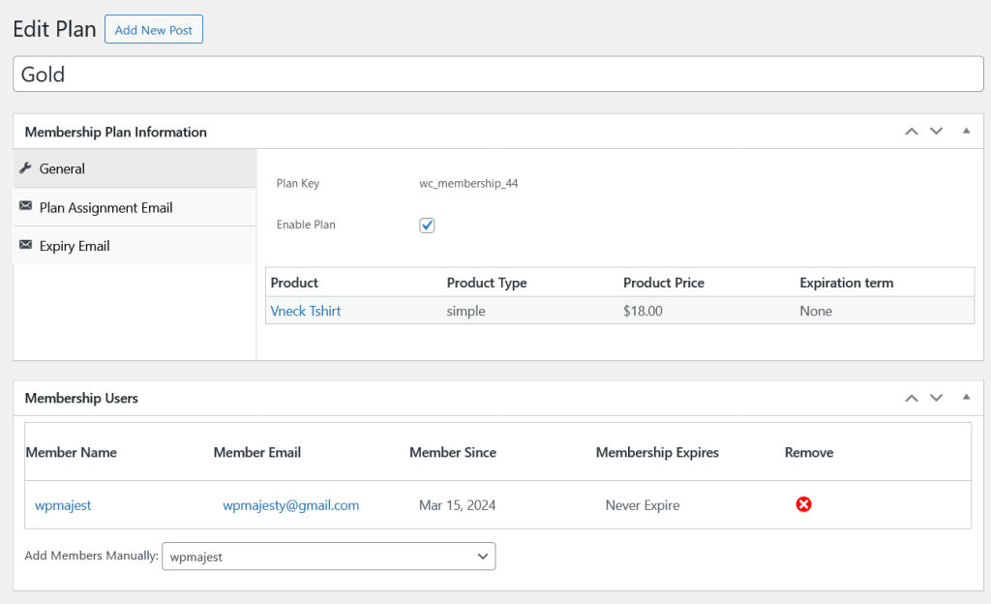This screenshot has width=991, height=604.
Task: Uncheck the Enable Plan checkbox
Action: 427,225
